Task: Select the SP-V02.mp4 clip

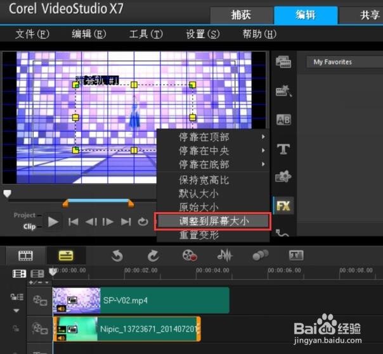Action: [141, 300]
